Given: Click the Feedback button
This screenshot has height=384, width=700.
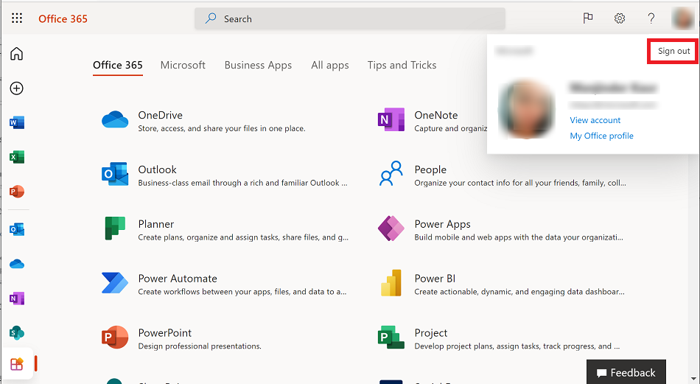Looking at the screenshot, I should click(x=626, y=372).
